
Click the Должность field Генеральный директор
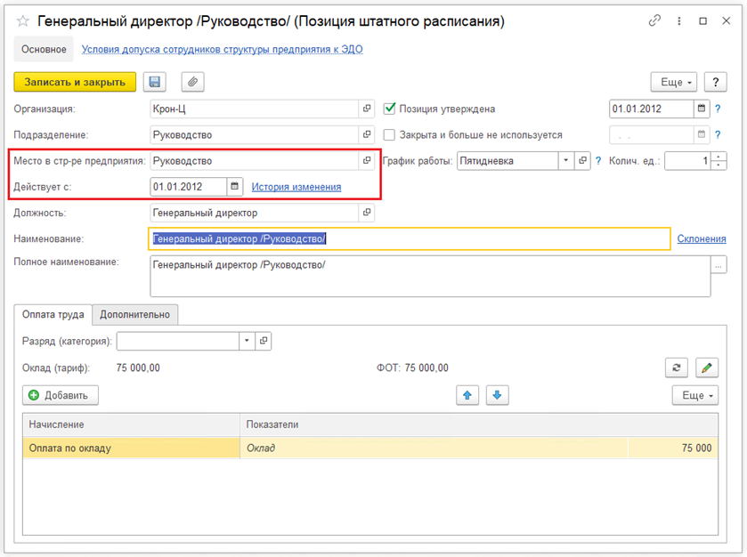tap(255, 213)
